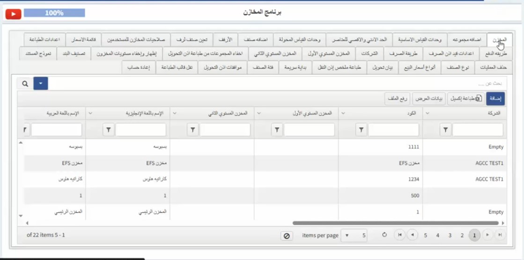This screenshot has height=260, width=524.
Task: Open الإسم باللغة الإنجليزية column menu chevron
Action: click(90, 114)
